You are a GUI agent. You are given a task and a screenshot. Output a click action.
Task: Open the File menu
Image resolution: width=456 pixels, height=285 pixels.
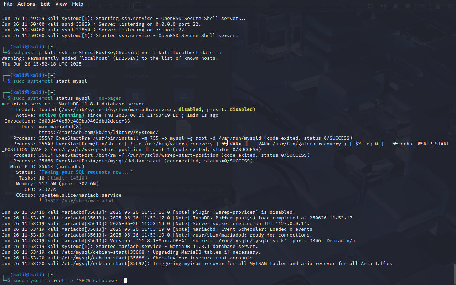(8, 4)
